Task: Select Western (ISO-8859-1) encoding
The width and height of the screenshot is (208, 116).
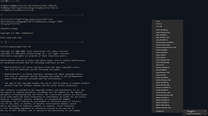Action: [167, 98]
